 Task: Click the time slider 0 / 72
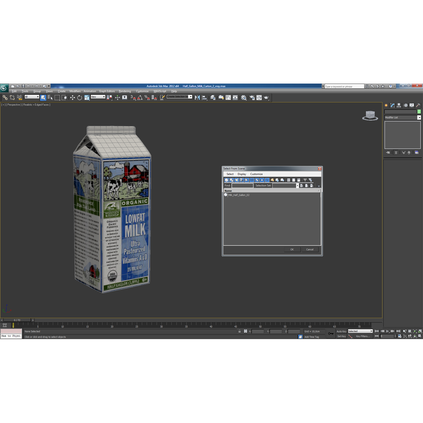click(17, 320)
